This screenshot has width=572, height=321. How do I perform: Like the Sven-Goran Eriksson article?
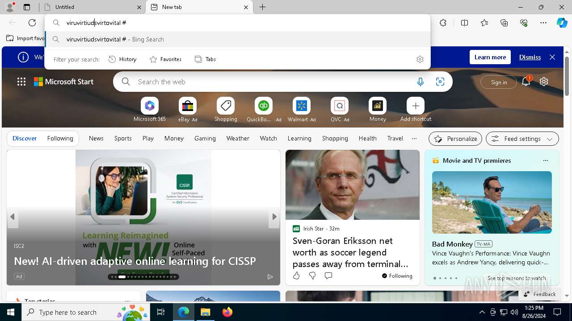coord(296,276)
